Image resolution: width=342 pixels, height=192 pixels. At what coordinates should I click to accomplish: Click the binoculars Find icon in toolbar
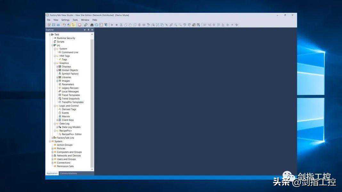tap(92, 25)
